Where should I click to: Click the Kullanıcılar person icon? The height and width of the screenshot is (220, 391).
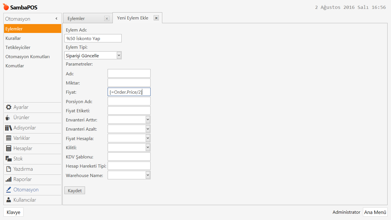(9, 200)
